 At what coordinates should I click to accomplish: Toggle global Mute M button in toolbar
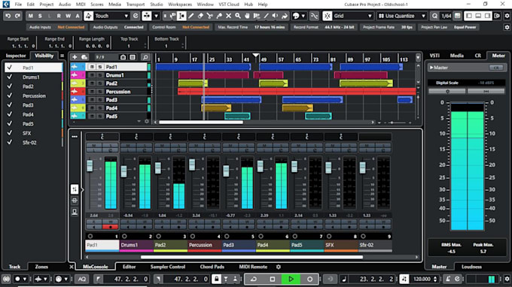click(30, 16)
